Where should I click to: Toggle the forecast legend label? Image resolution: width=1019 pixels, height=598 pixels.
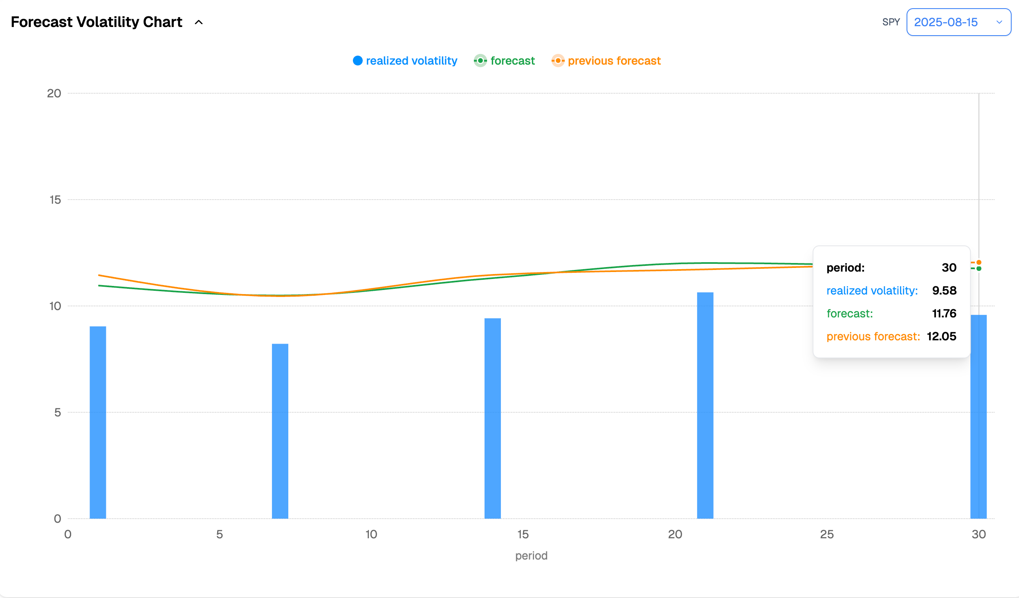[x=512, y=61]
